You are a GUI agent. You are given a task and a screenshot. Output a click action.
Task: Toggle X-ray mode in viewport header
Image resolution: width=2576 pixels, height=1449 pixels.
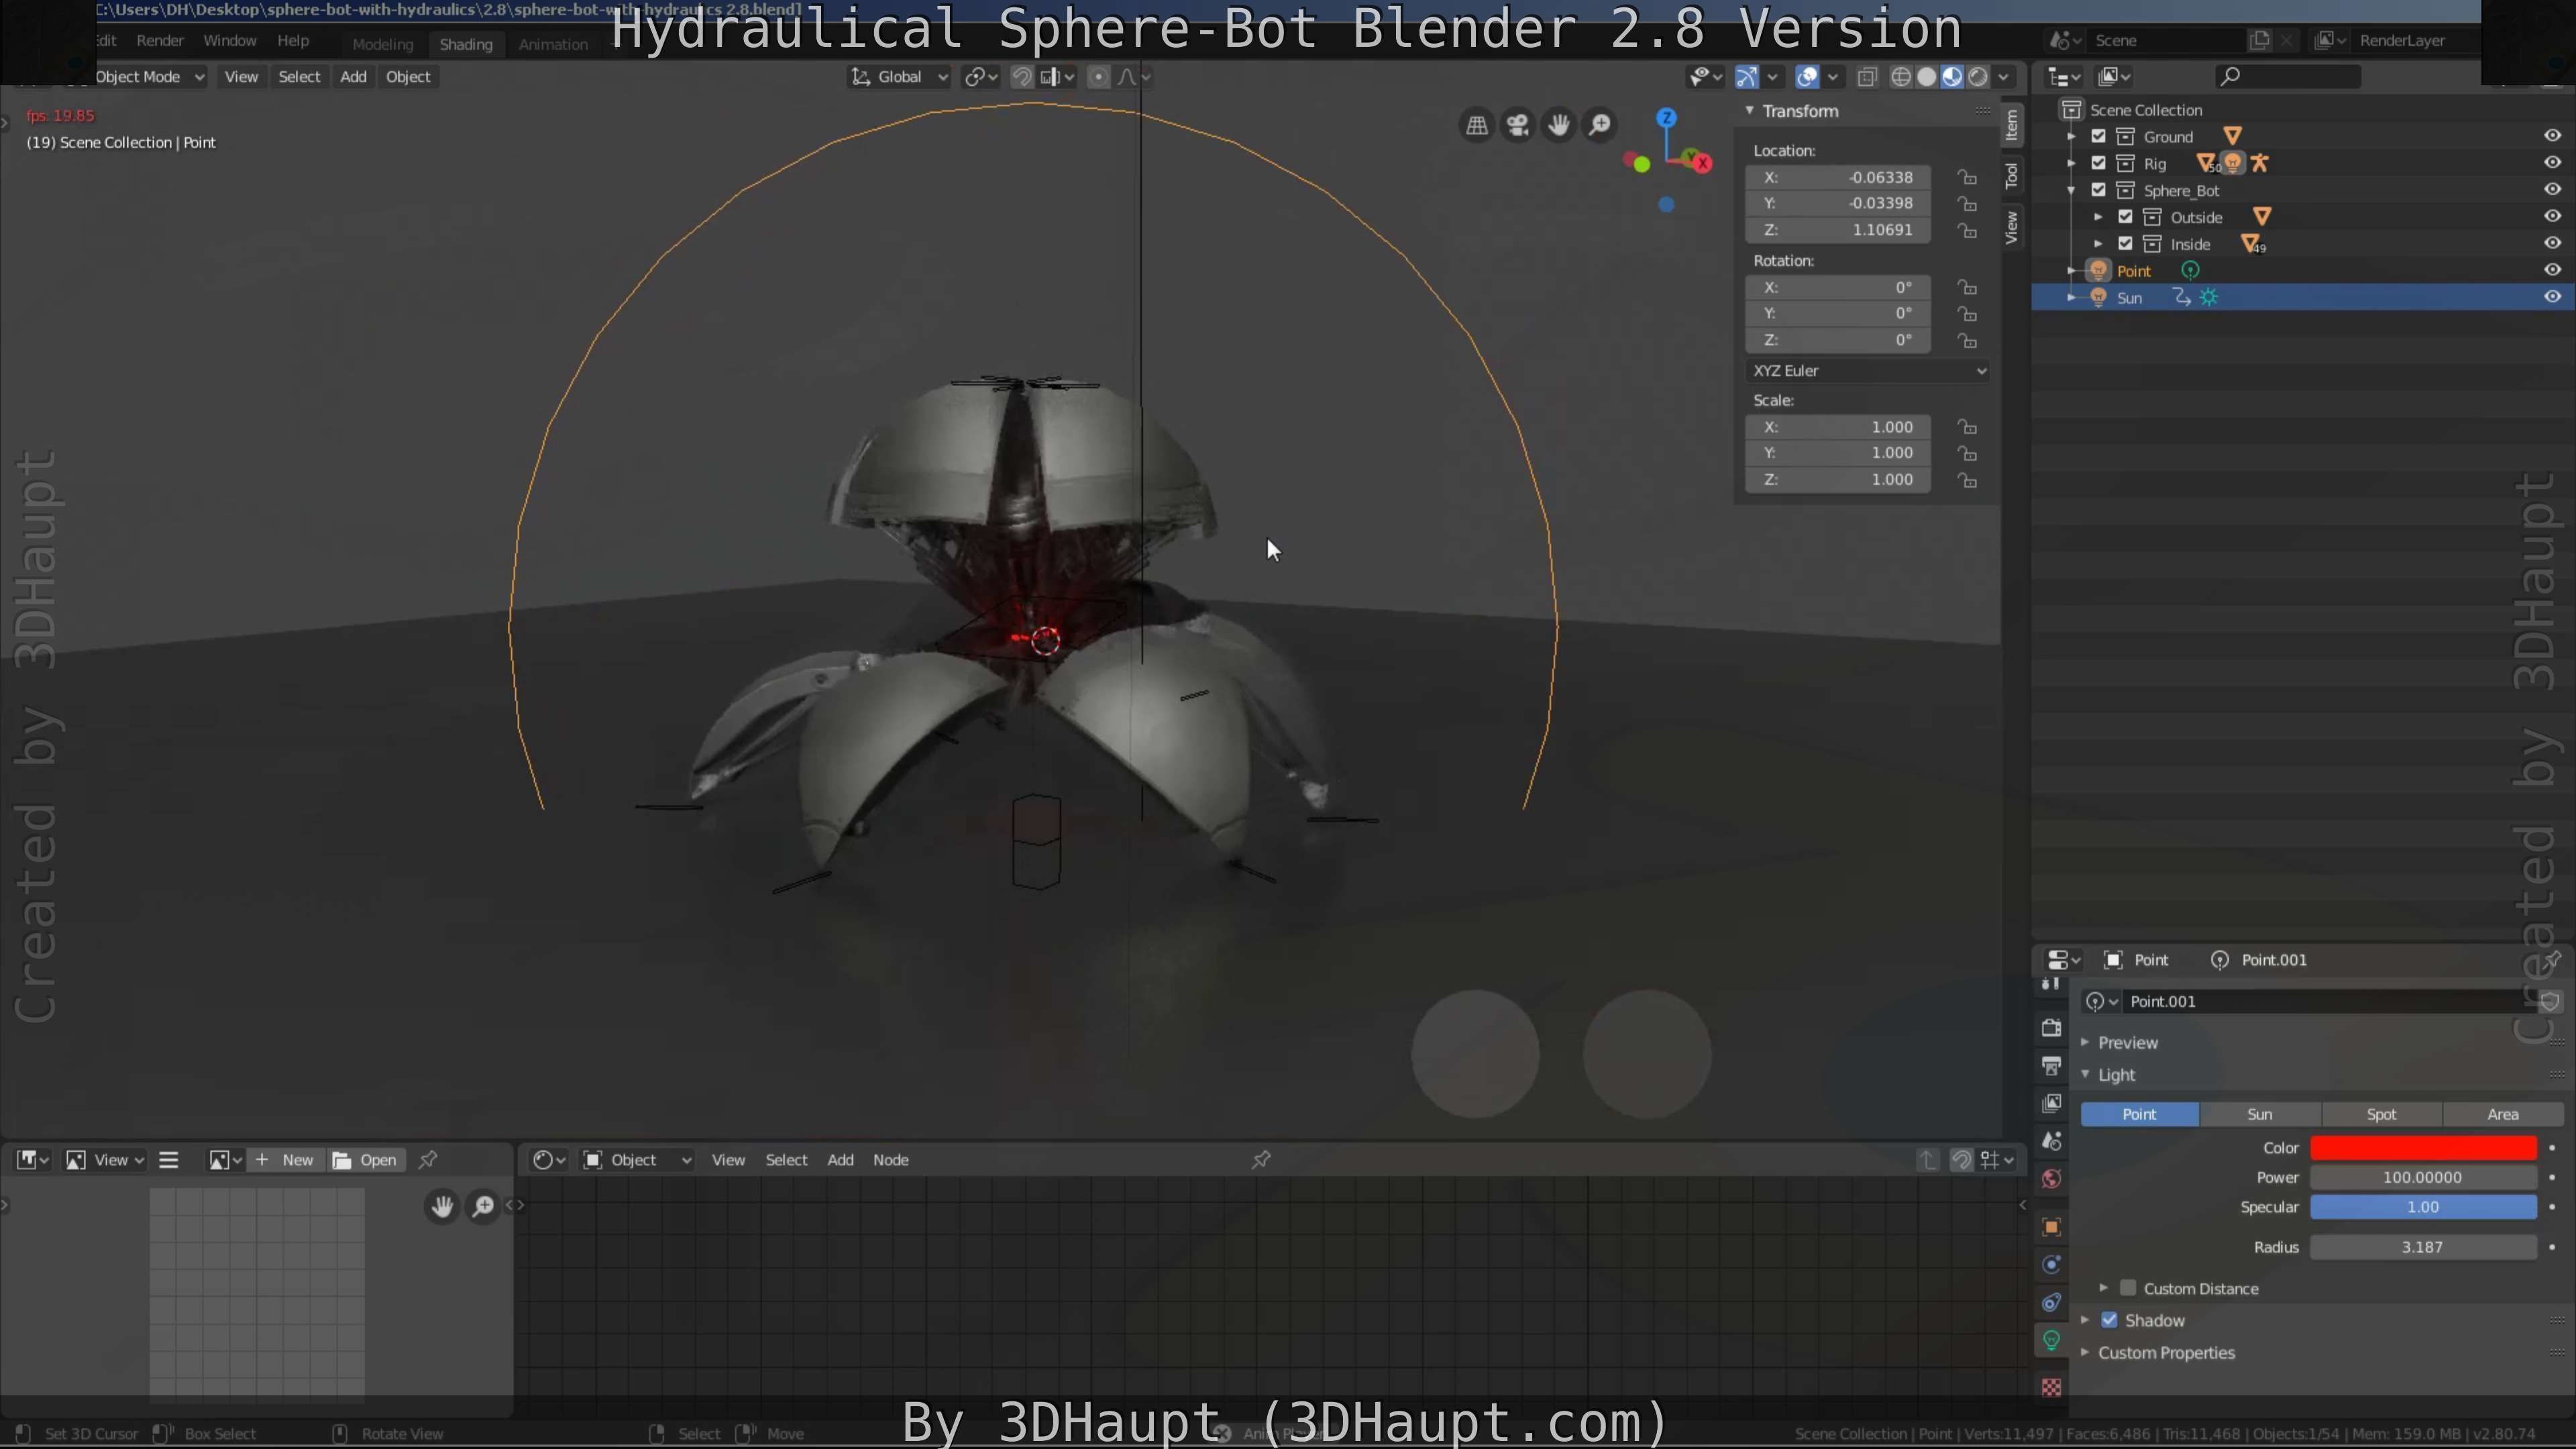pyautogui.click(x=1866, y=77)
